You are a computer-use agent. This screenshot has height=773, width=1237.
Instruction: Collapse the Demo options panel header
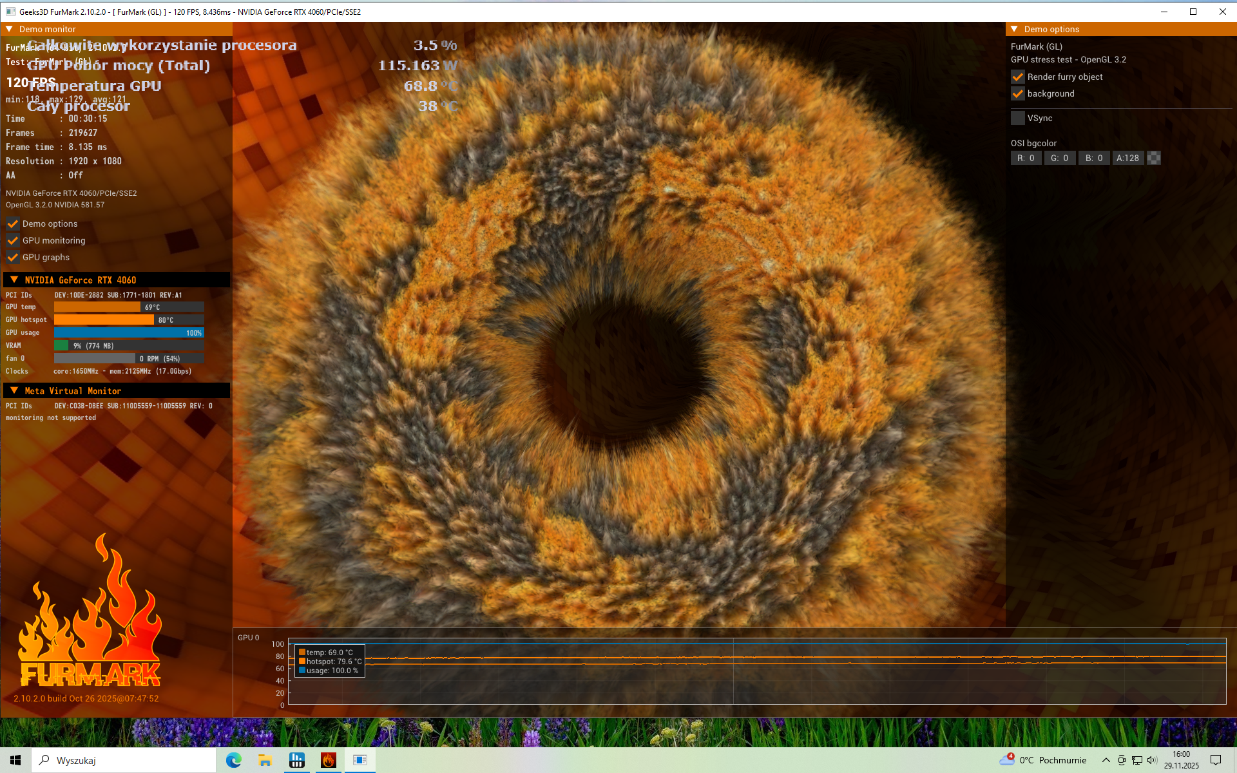(1014, 29)
